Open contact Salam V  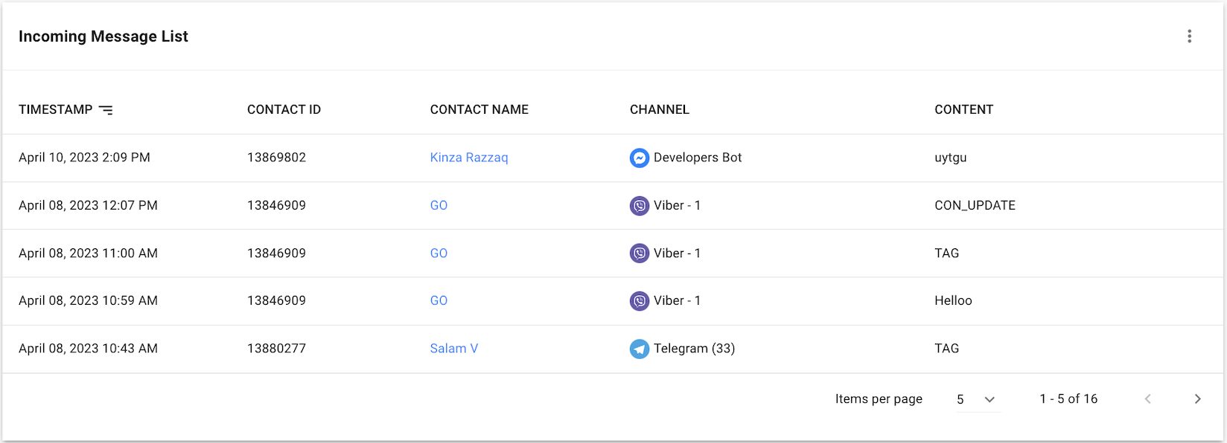click(x=453, y=349)
